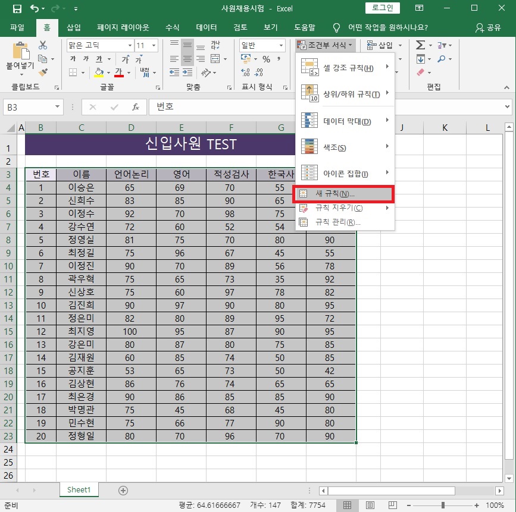Viewport: 516px width, 512px height.
Task: Toggle bold 가 formatting button
Action: (73, 59)
